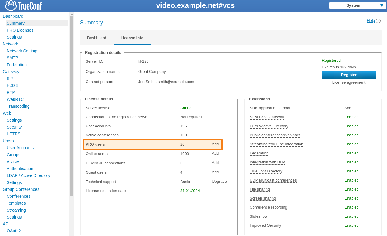The width and height of the screenshot is (387, 236).
Task: Click Upgrade for Technical support
Action: 219,182
